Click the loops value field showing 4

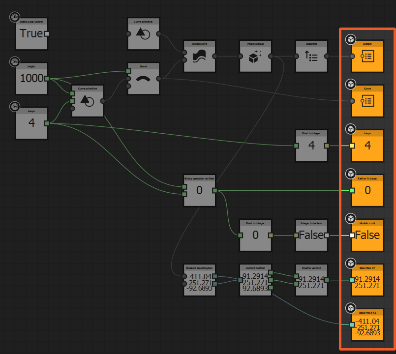pyautogui.click(x=31, y=123)
